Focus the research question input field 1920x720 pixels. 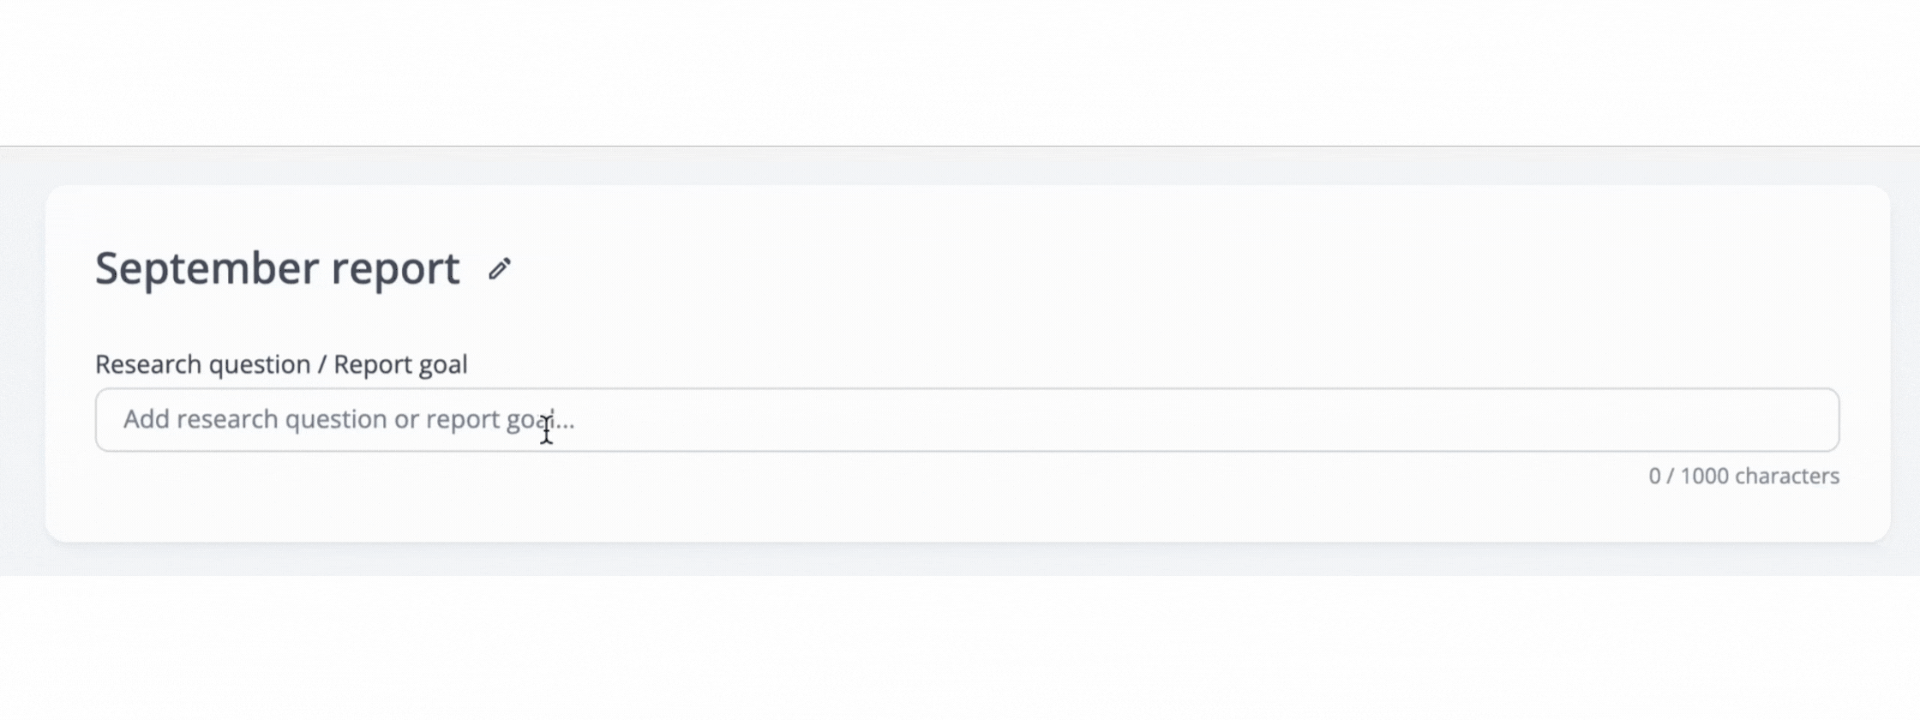pos(967,420)
